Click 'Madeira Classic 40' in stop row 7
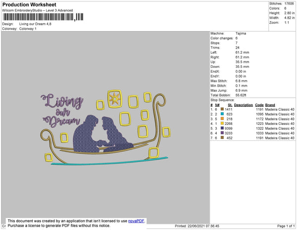Image resolution: width=297 pixels, height=230 pixels. (280, 138)
